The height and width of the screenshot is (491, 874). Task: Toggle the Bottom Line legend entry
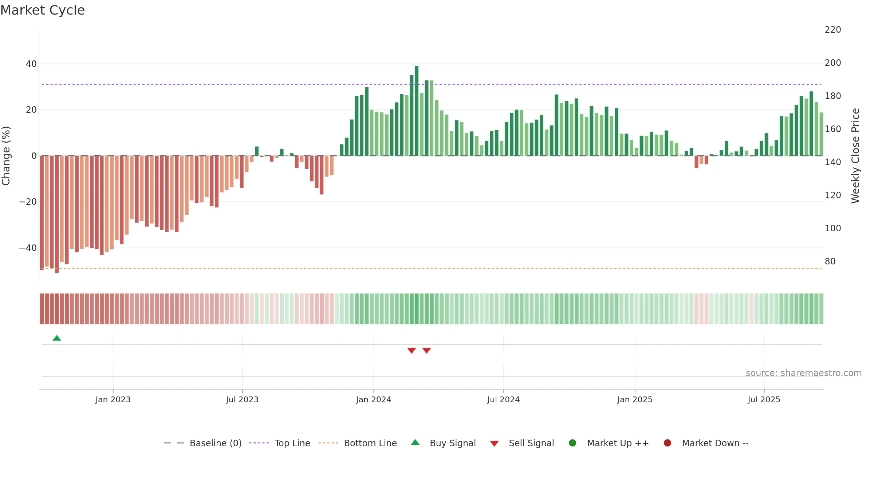coord(358,443)
